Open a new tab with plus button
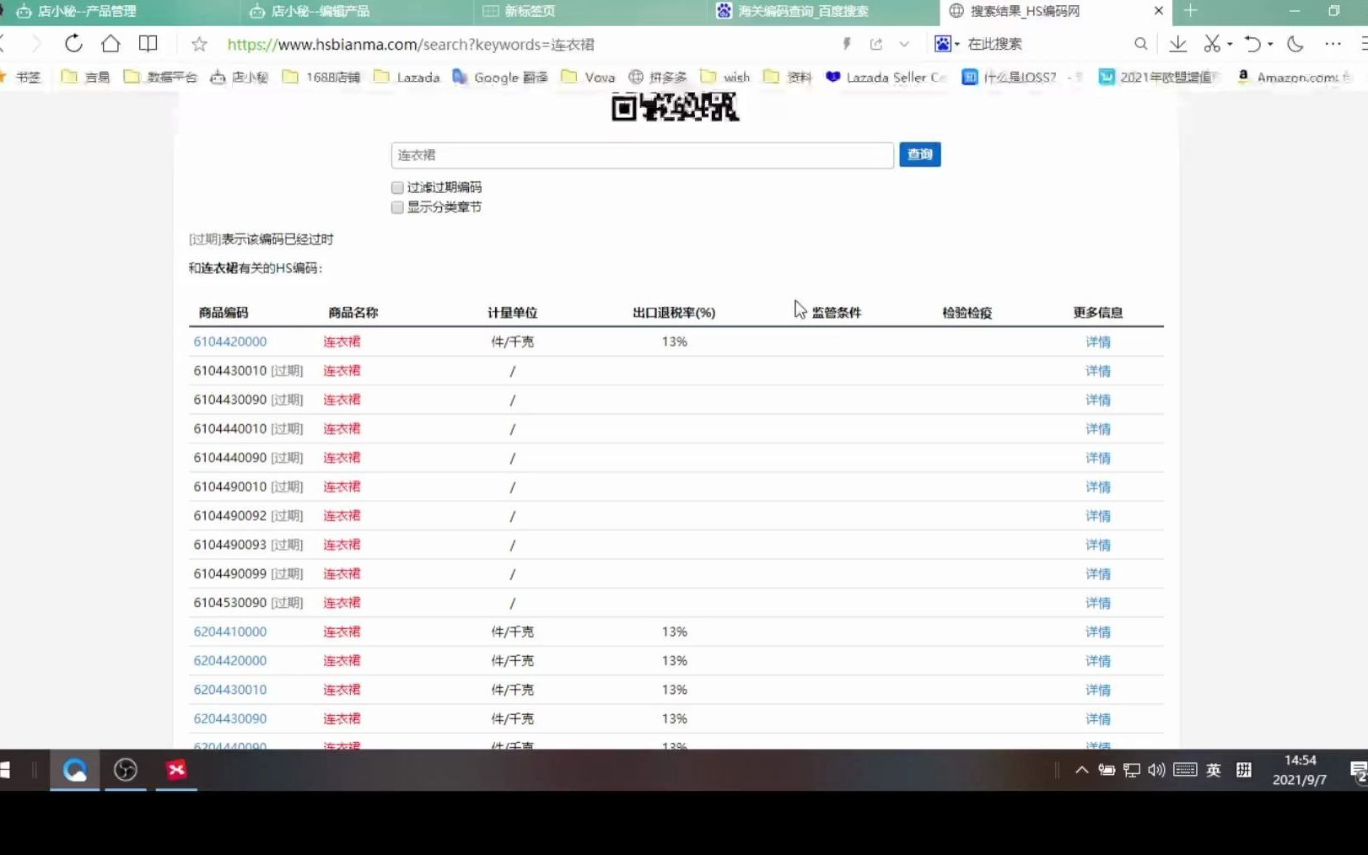The height and width of the screenshot is (855, 1368). tap(1190, 11)
